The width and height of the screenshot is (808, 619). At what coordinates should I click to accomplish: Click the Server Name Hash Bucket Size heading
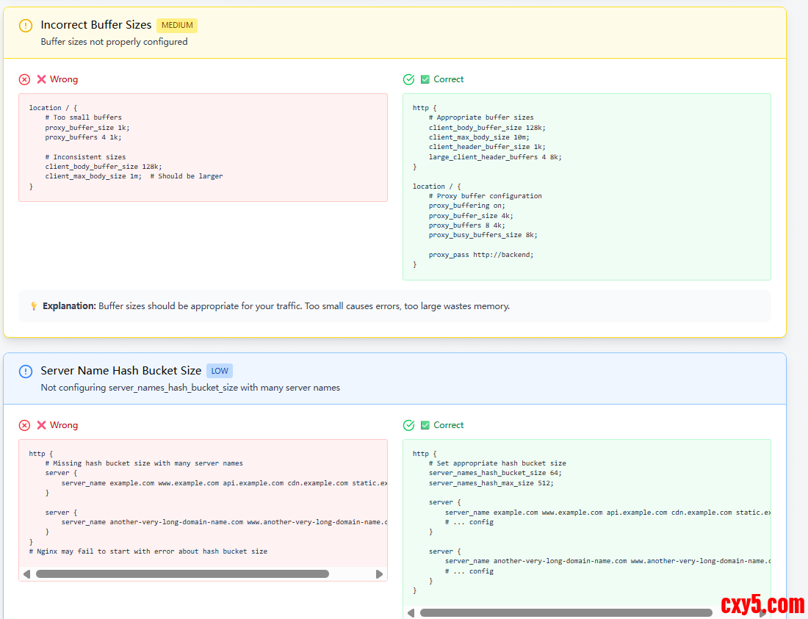point(120,371)
